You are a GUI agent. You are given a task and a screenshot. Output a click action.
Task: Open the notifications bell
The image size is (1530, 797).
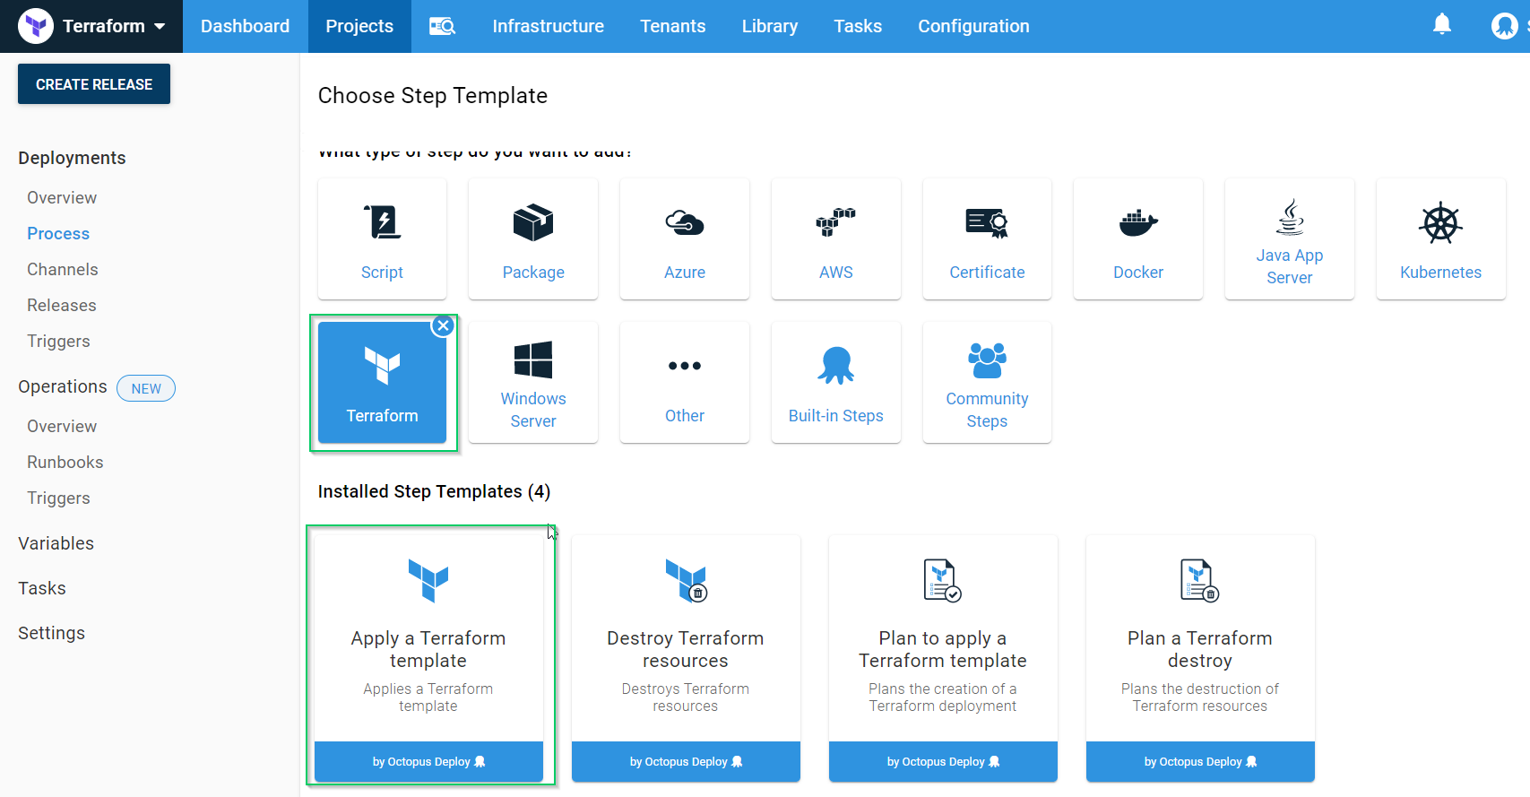[x=1441, y=25]
